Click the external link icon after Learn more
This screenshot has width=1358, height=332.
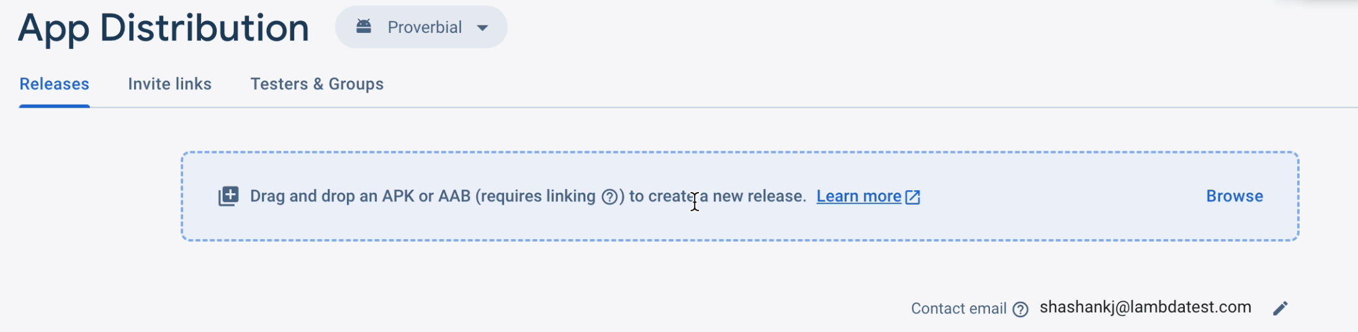tap(913, 197)
